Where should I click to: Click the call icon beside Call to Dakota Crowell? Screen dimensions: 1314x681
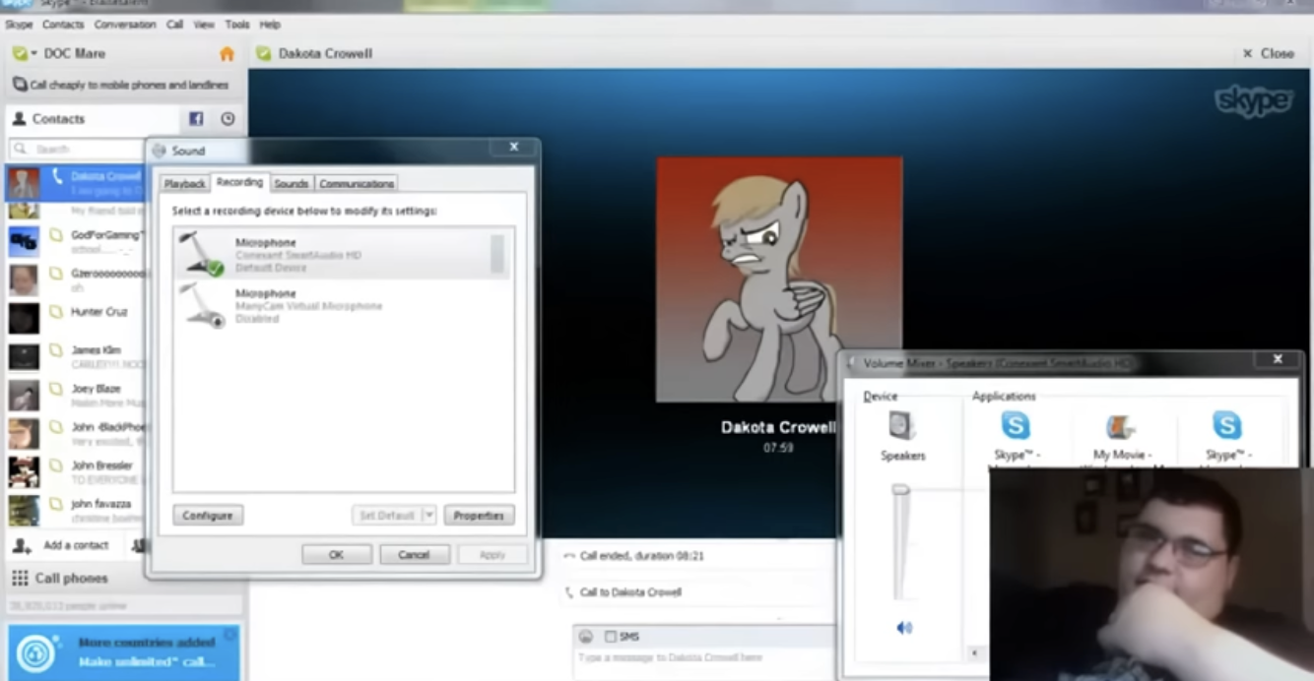pyautogui.click(x=568, y=592)
